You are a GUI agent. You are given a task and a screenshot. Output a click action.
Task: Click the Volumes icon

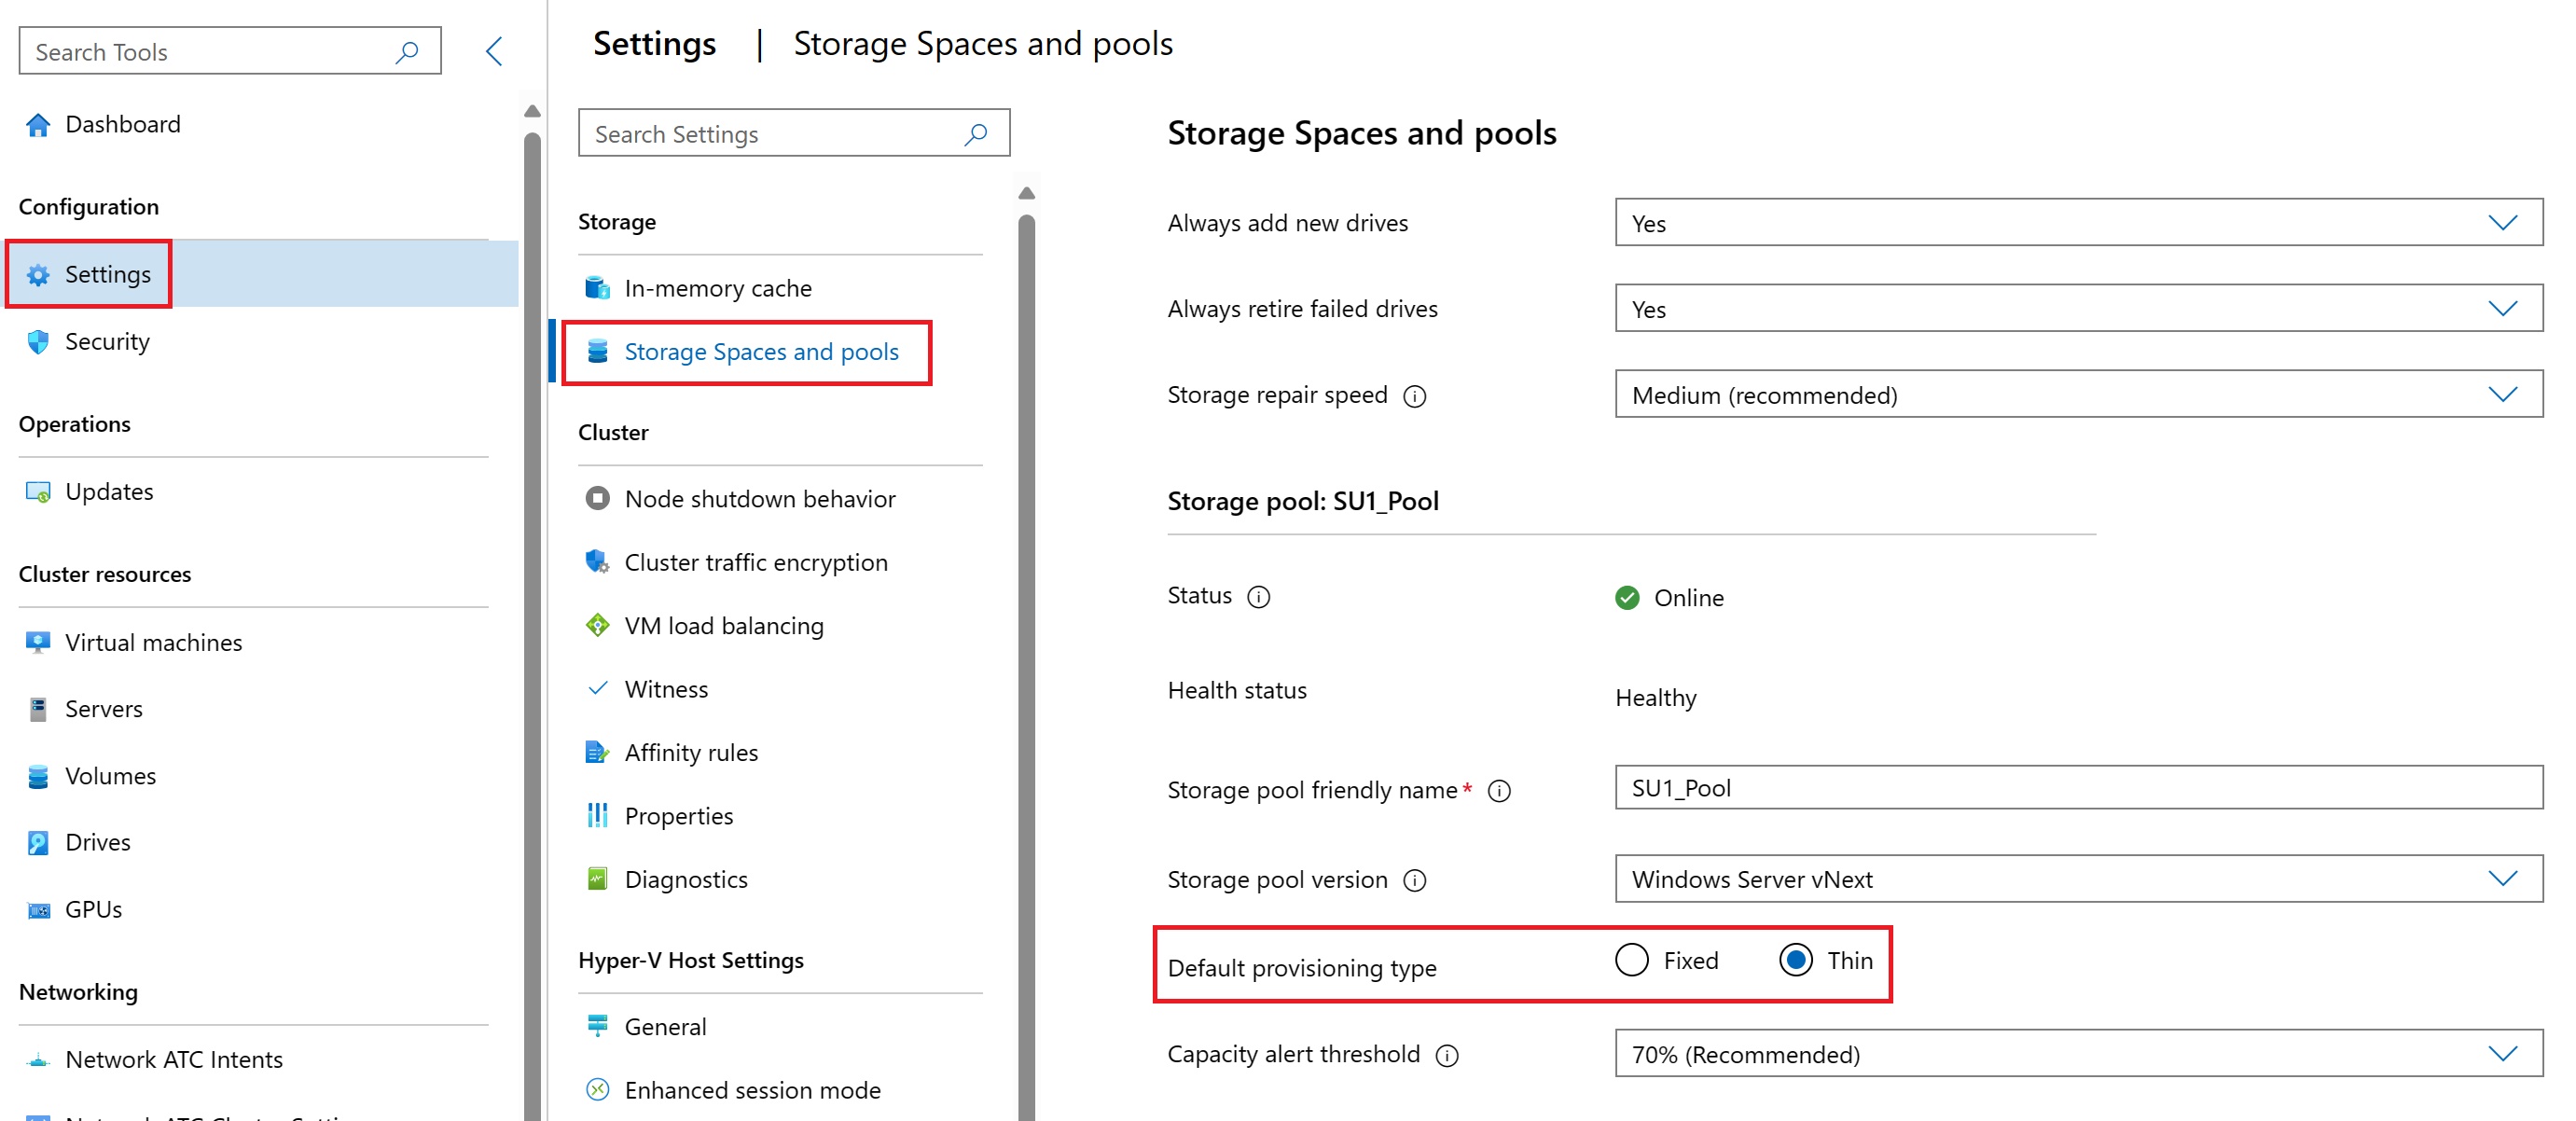point(38,776)
